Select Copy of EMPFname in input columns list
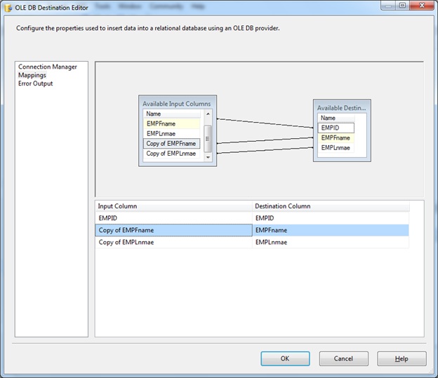 pos(172,144)
